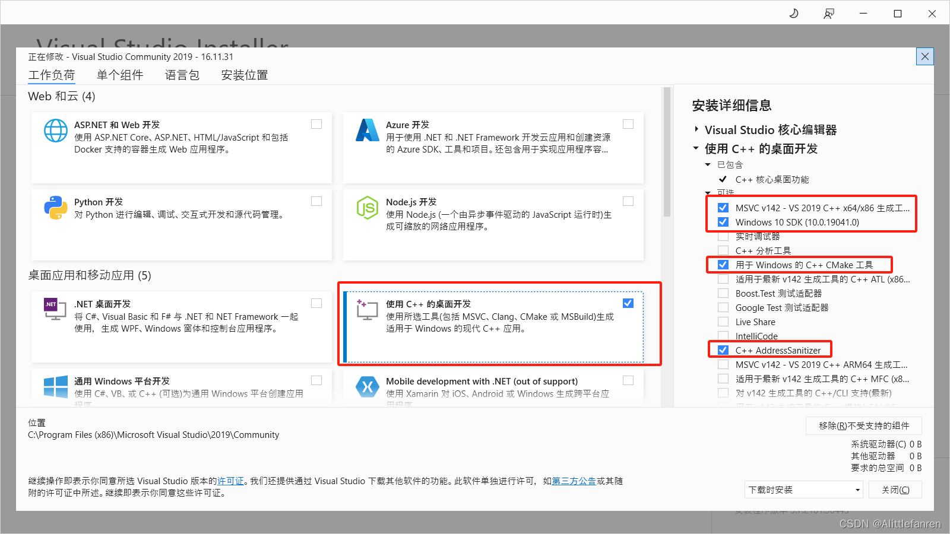The height and width of the screenshot is (534, 950).
Task: Switch to the 安装位置 tab
Action: tap(245, 75)
